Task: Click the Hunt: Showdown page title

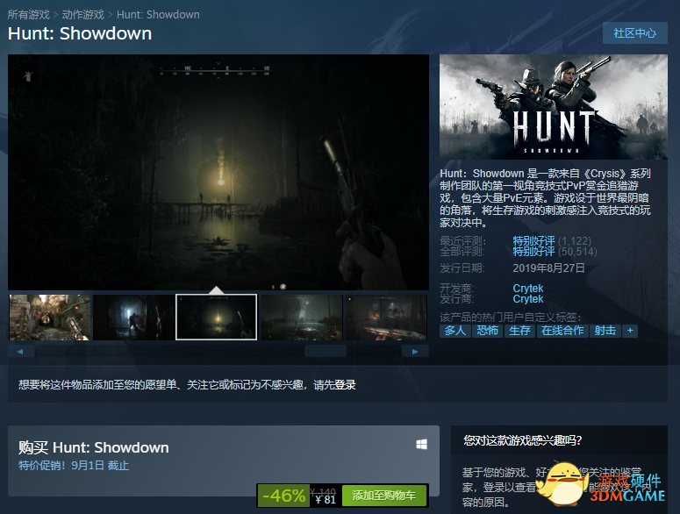Action: click(80, 33)
